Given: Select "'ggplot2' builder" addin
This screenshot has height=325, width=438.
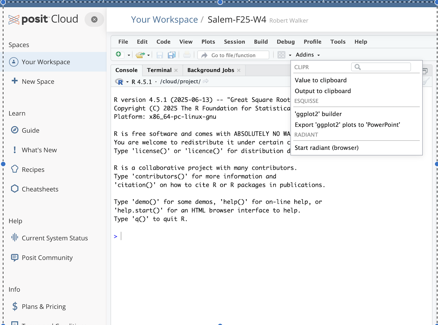Looking at the screenshot, I should [318, 114].
